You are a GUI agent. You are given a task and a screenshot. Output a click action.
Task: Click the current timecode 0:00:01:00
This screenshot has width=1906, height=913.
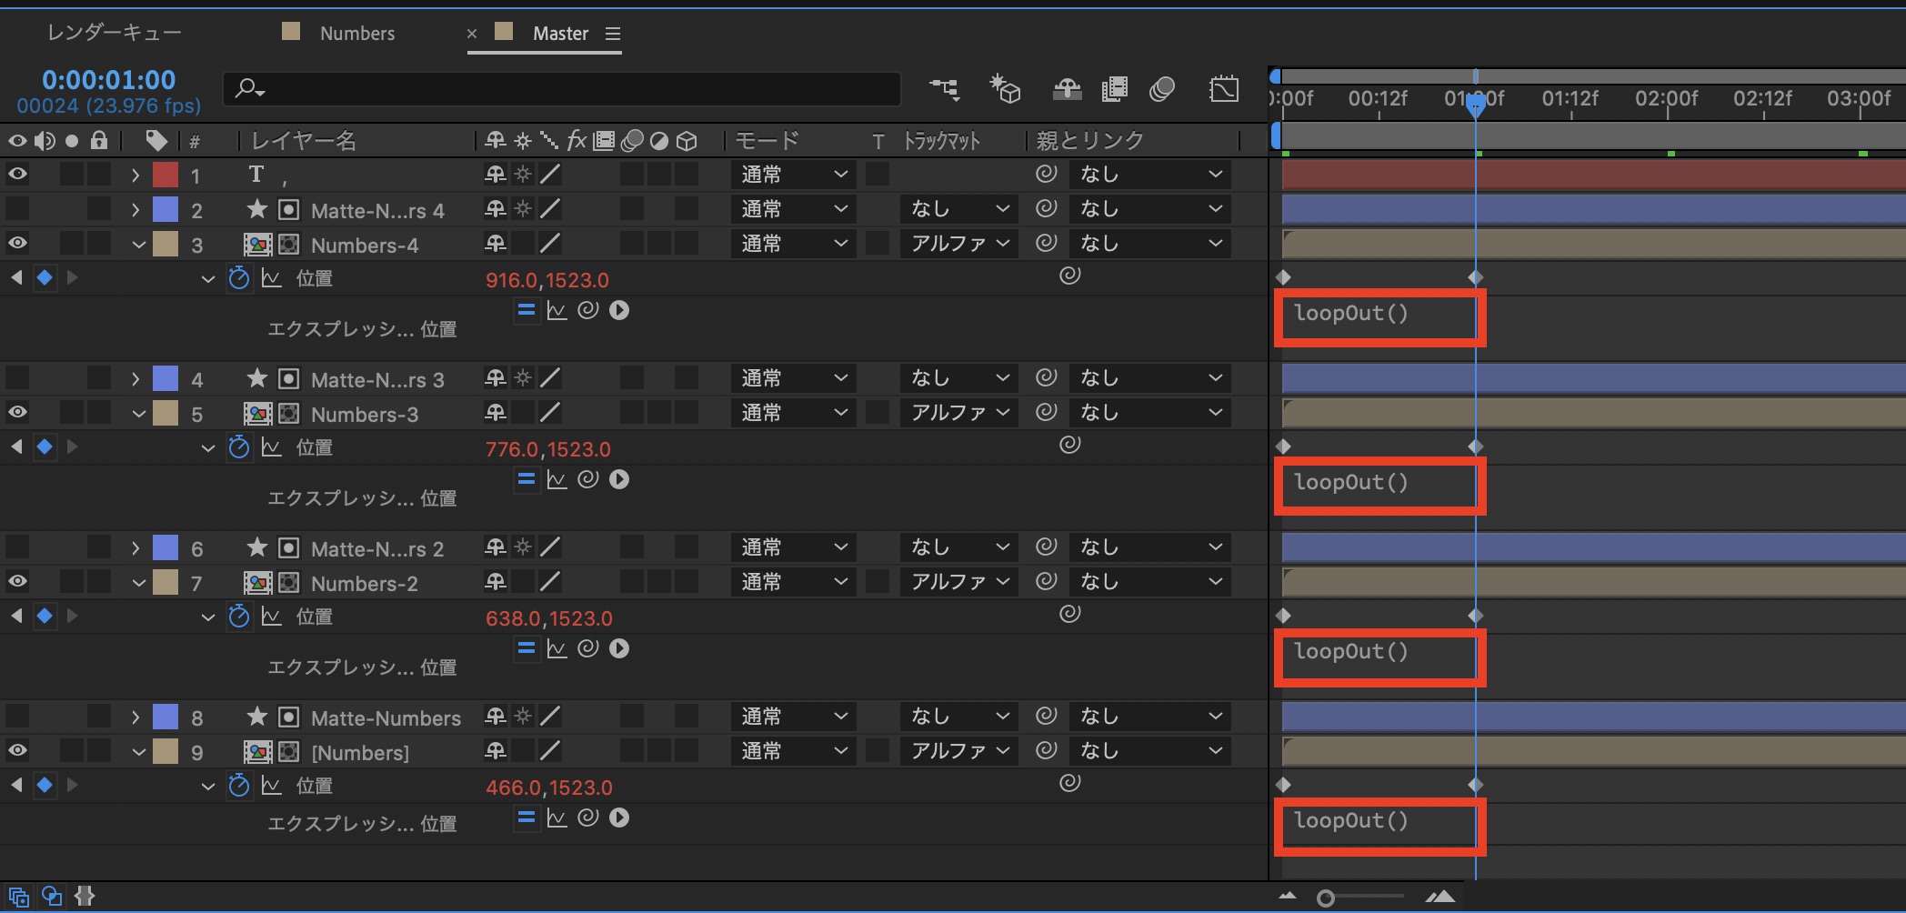tap(109, 80)
